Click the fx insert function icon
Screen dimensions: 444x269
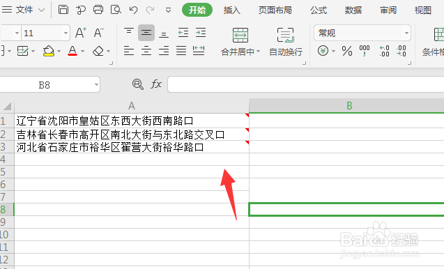tap(156, 84)
